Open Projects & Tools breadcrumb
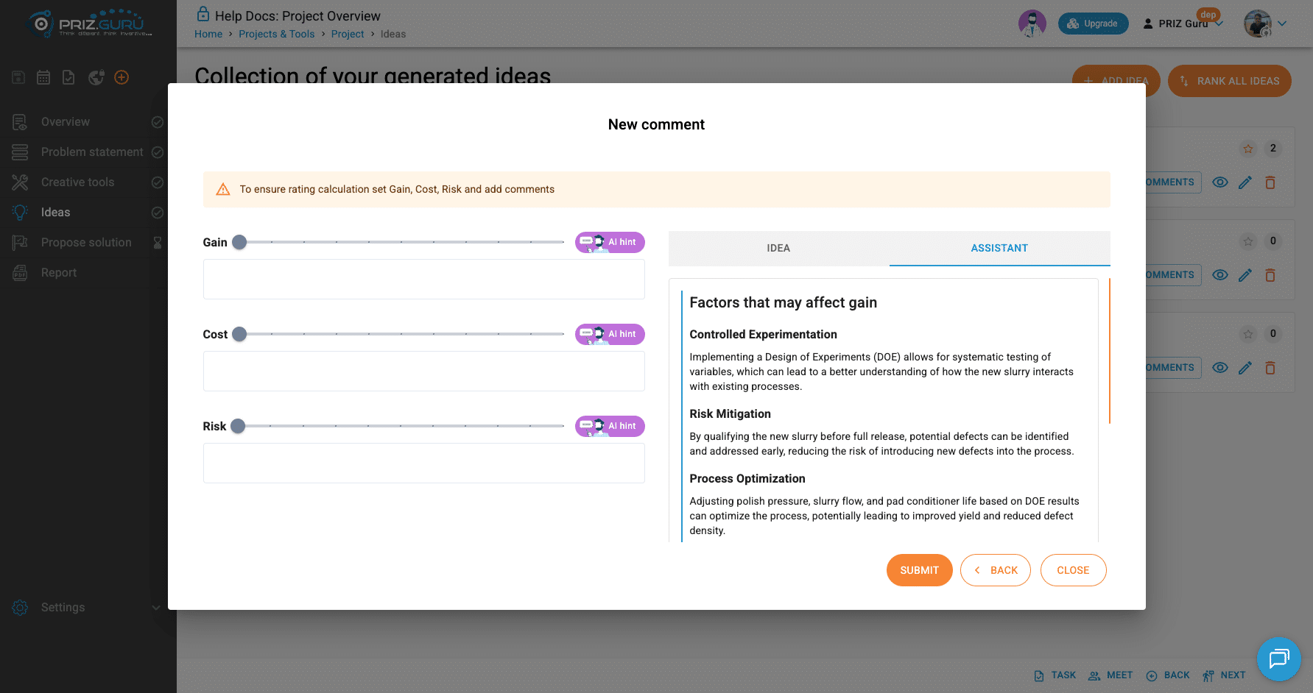Viewport: 1313px width, 693px height. tap(276, 34)
